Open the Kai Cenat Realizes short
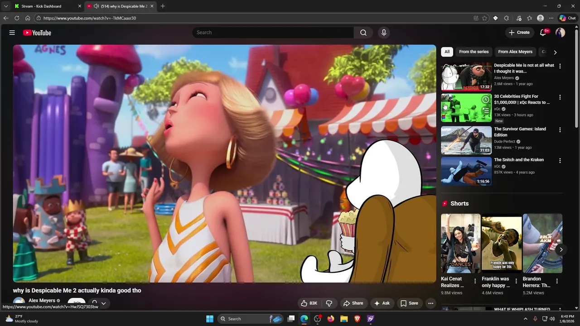 coord(461,244)
